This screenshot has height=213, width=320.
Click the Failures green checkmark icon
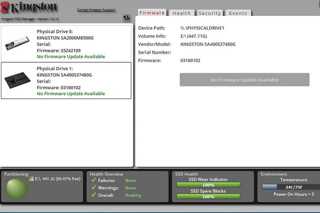tap(93, 180)
